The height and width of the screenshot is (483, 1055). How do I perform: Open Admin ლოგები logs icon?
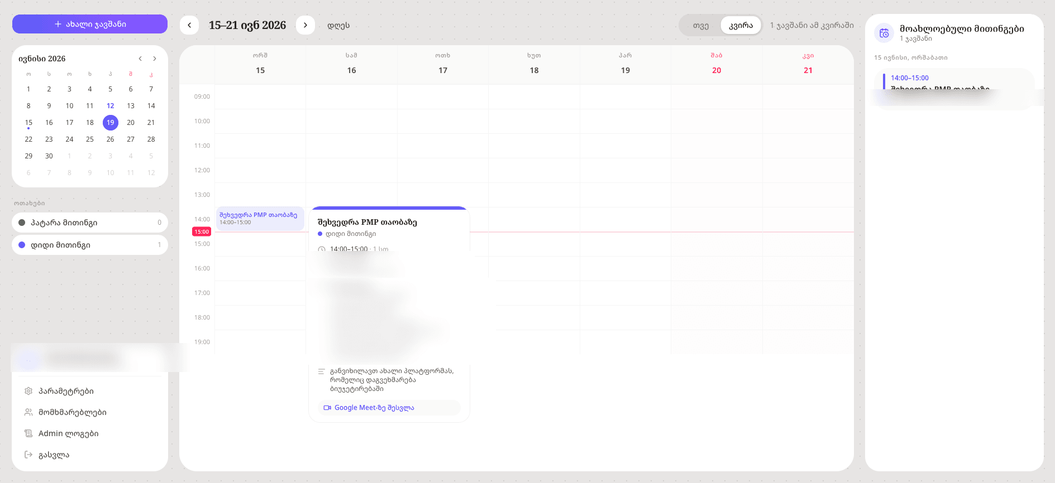[28, 433]
